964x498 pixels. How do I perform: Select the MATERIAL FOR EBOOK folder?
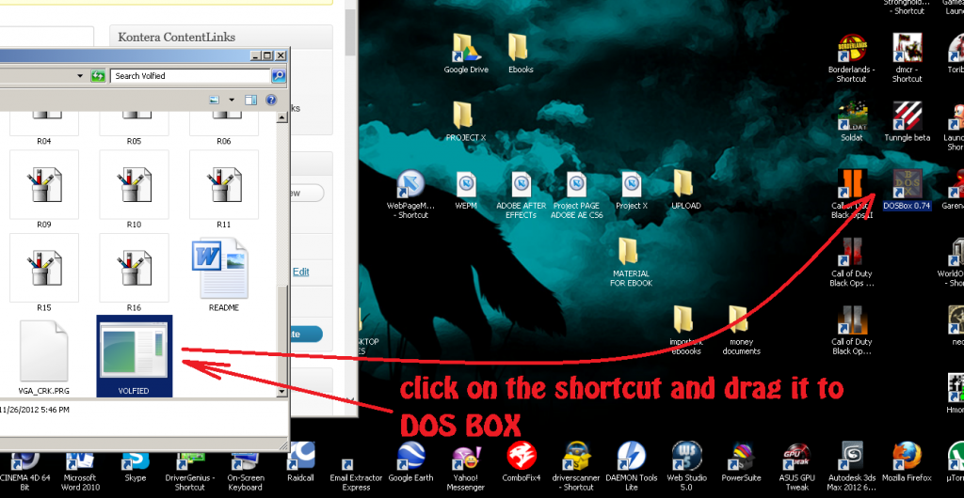pyautogui.click(x=631, y=262)
